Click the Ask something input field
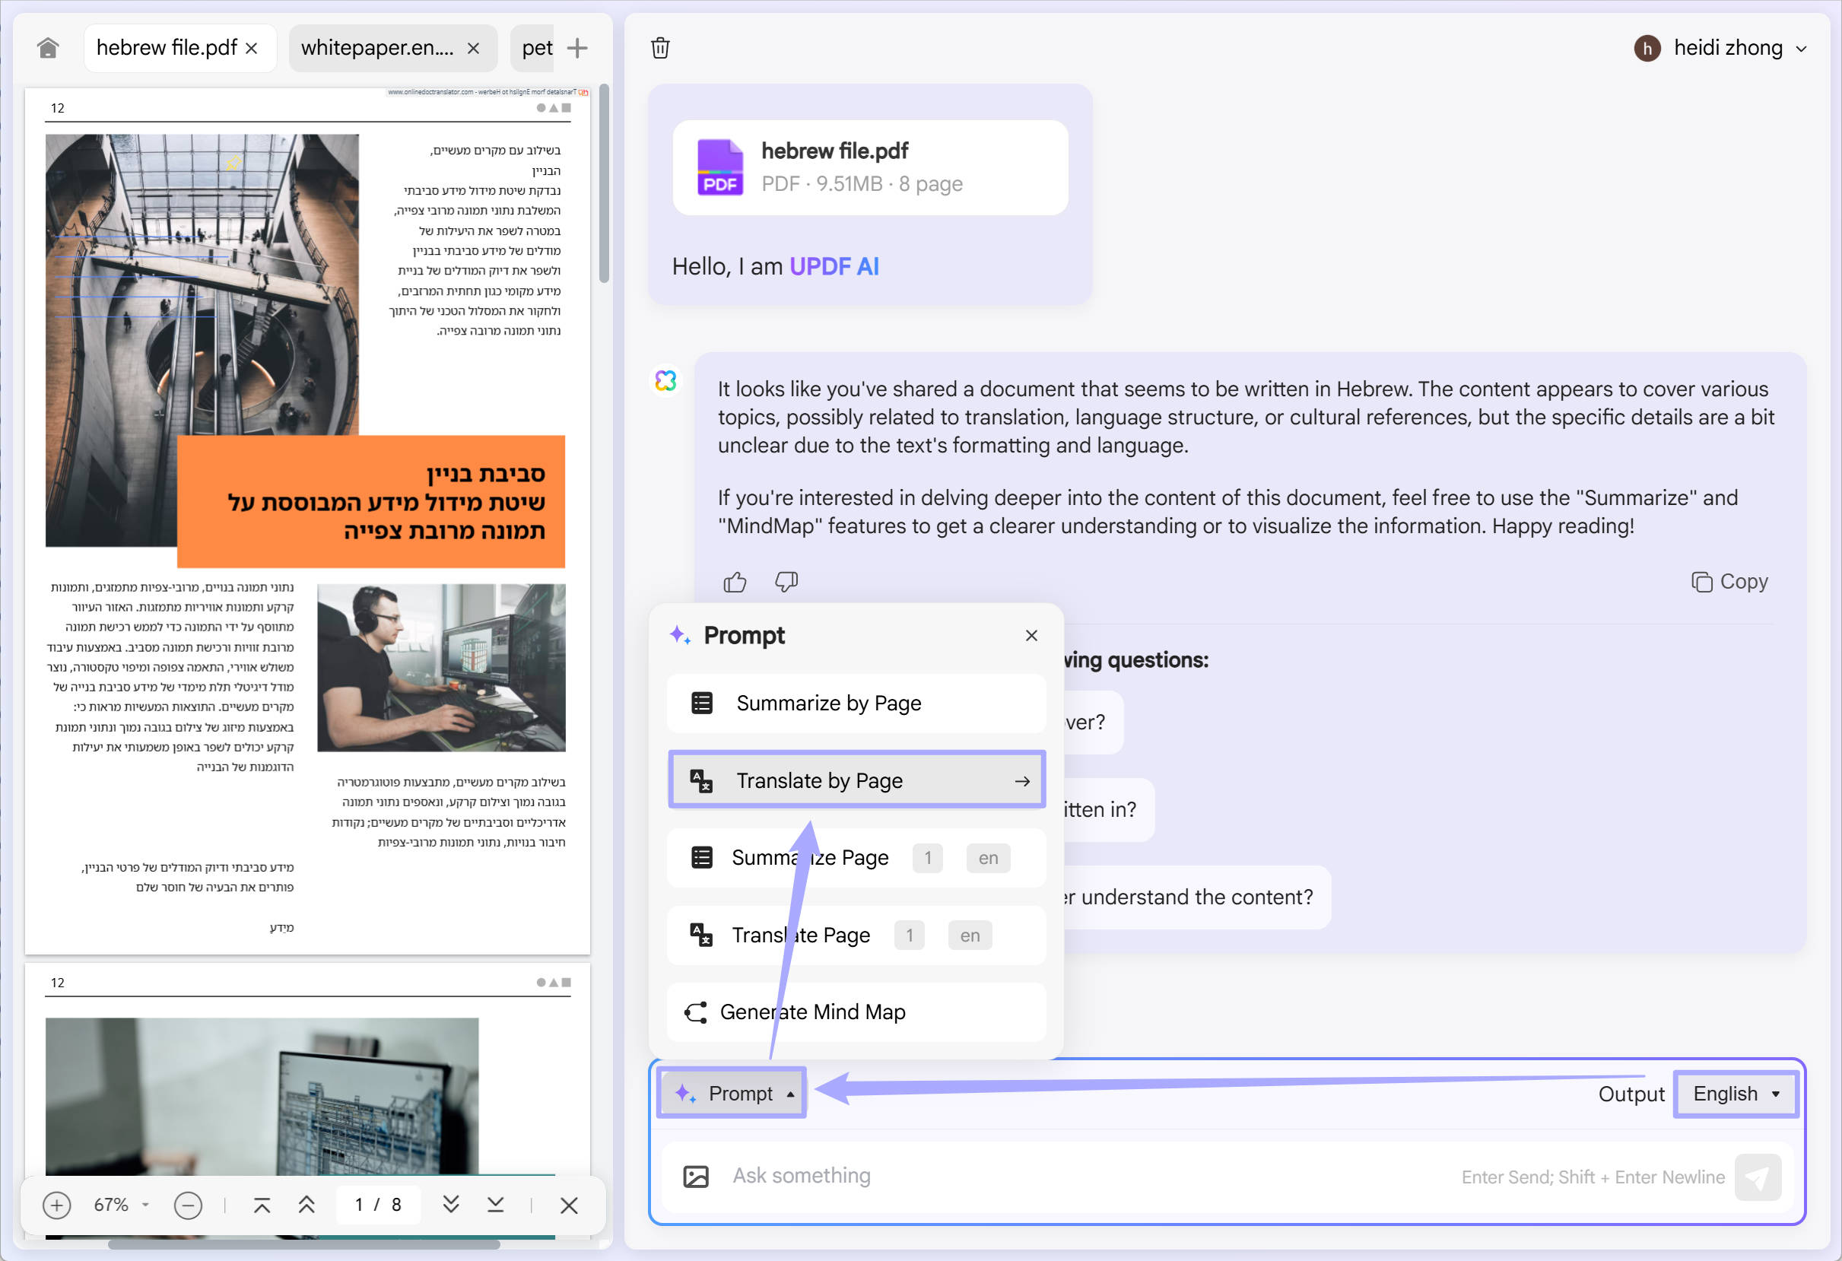The height and width of the screenshot is (1261, 1842). 1031,1177
